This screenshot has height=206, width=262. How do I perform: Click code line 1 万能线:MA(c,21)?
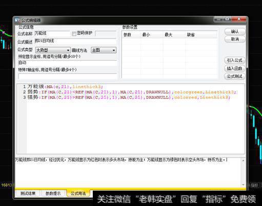[65, 86]
